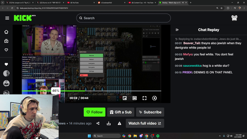The height and width of the screenshot is (139, 247).
Task: Open playback speed settings on clip
Action: coord(154,98)
